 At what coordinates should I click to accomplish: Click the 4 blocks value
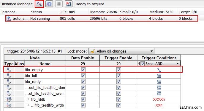156,19
